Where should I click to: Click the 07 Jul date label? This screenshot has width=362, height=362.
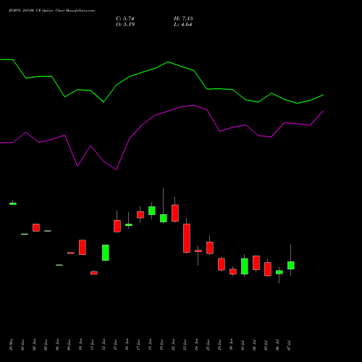[289, 345]
